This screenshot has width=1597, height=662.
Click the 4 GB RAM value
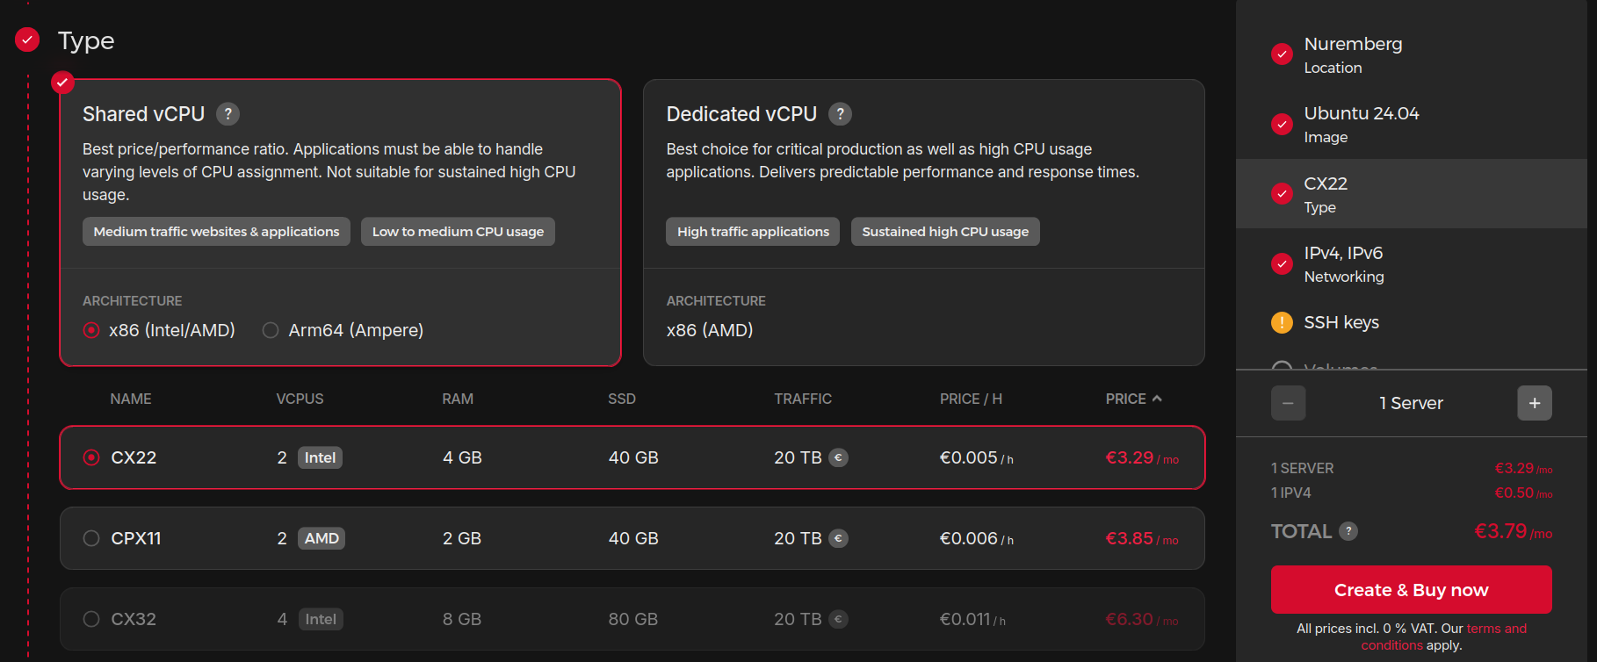(462, 457)
